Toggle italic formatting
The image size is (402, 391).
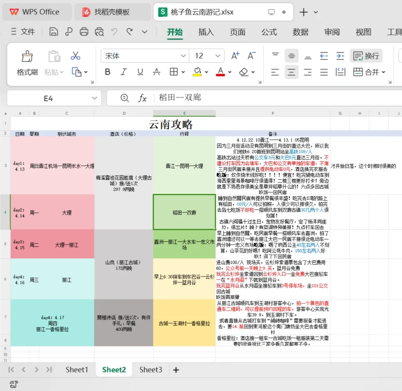(x=123, y=72)
